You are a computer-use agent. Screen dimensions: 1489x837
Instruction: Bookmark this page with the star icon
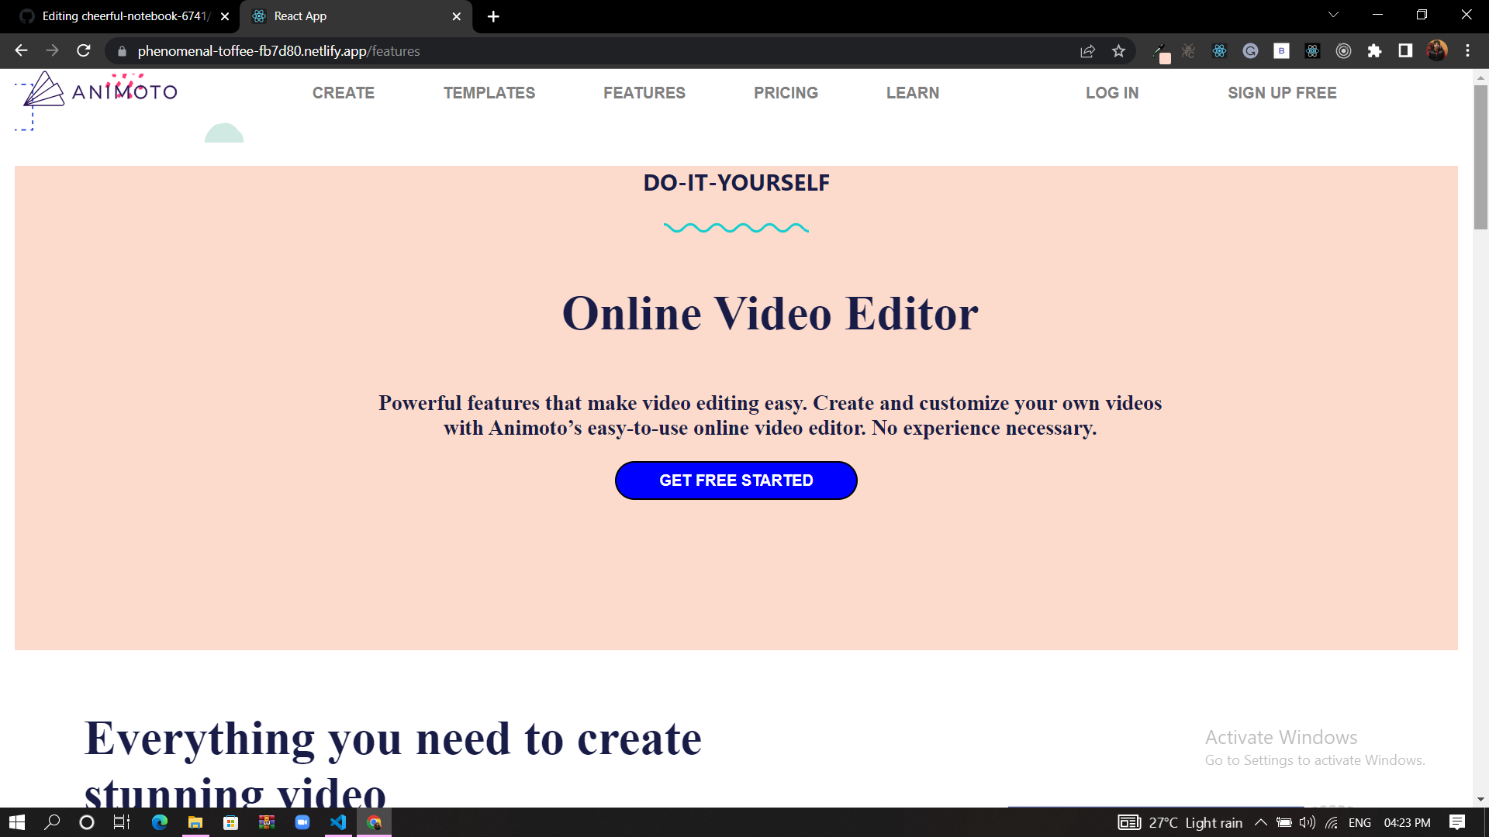coord(1119,51)
